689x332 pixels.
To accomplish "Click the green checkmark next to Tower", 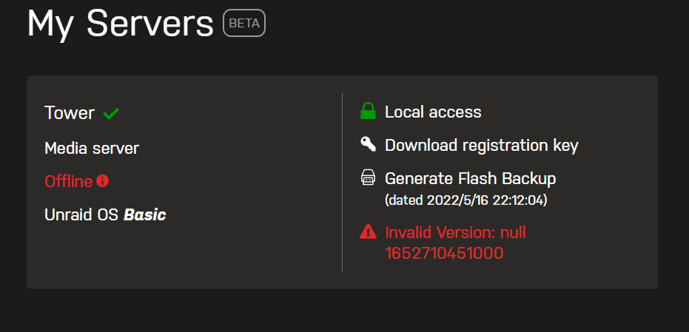I will (x=111, y=114).
